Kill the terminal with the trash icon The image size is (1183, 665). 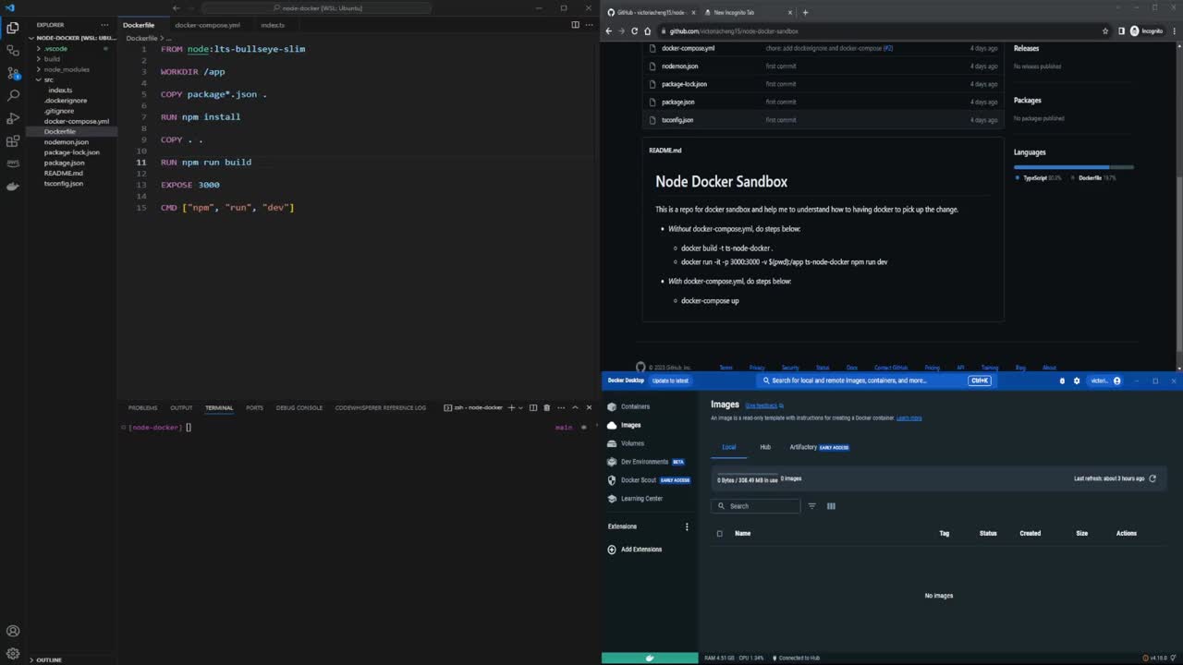pos(546,407)
